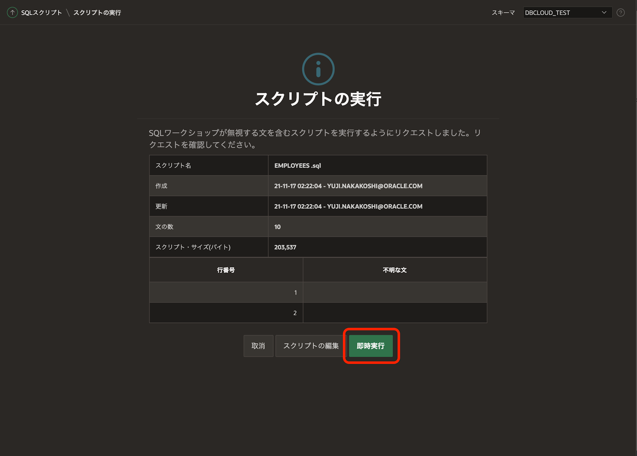Click the large info circle icon

(x=318, y=69)
